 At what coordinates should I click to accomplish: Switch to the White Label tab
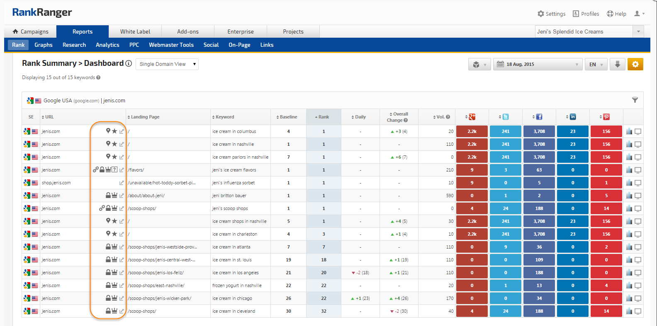[135, 31]
